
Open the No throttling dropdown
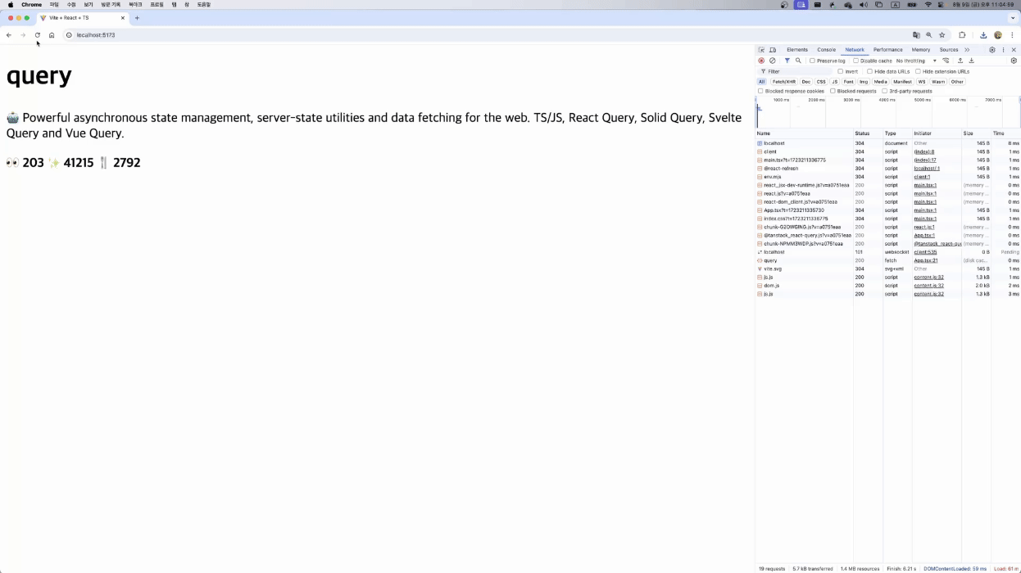click(915, 61)
